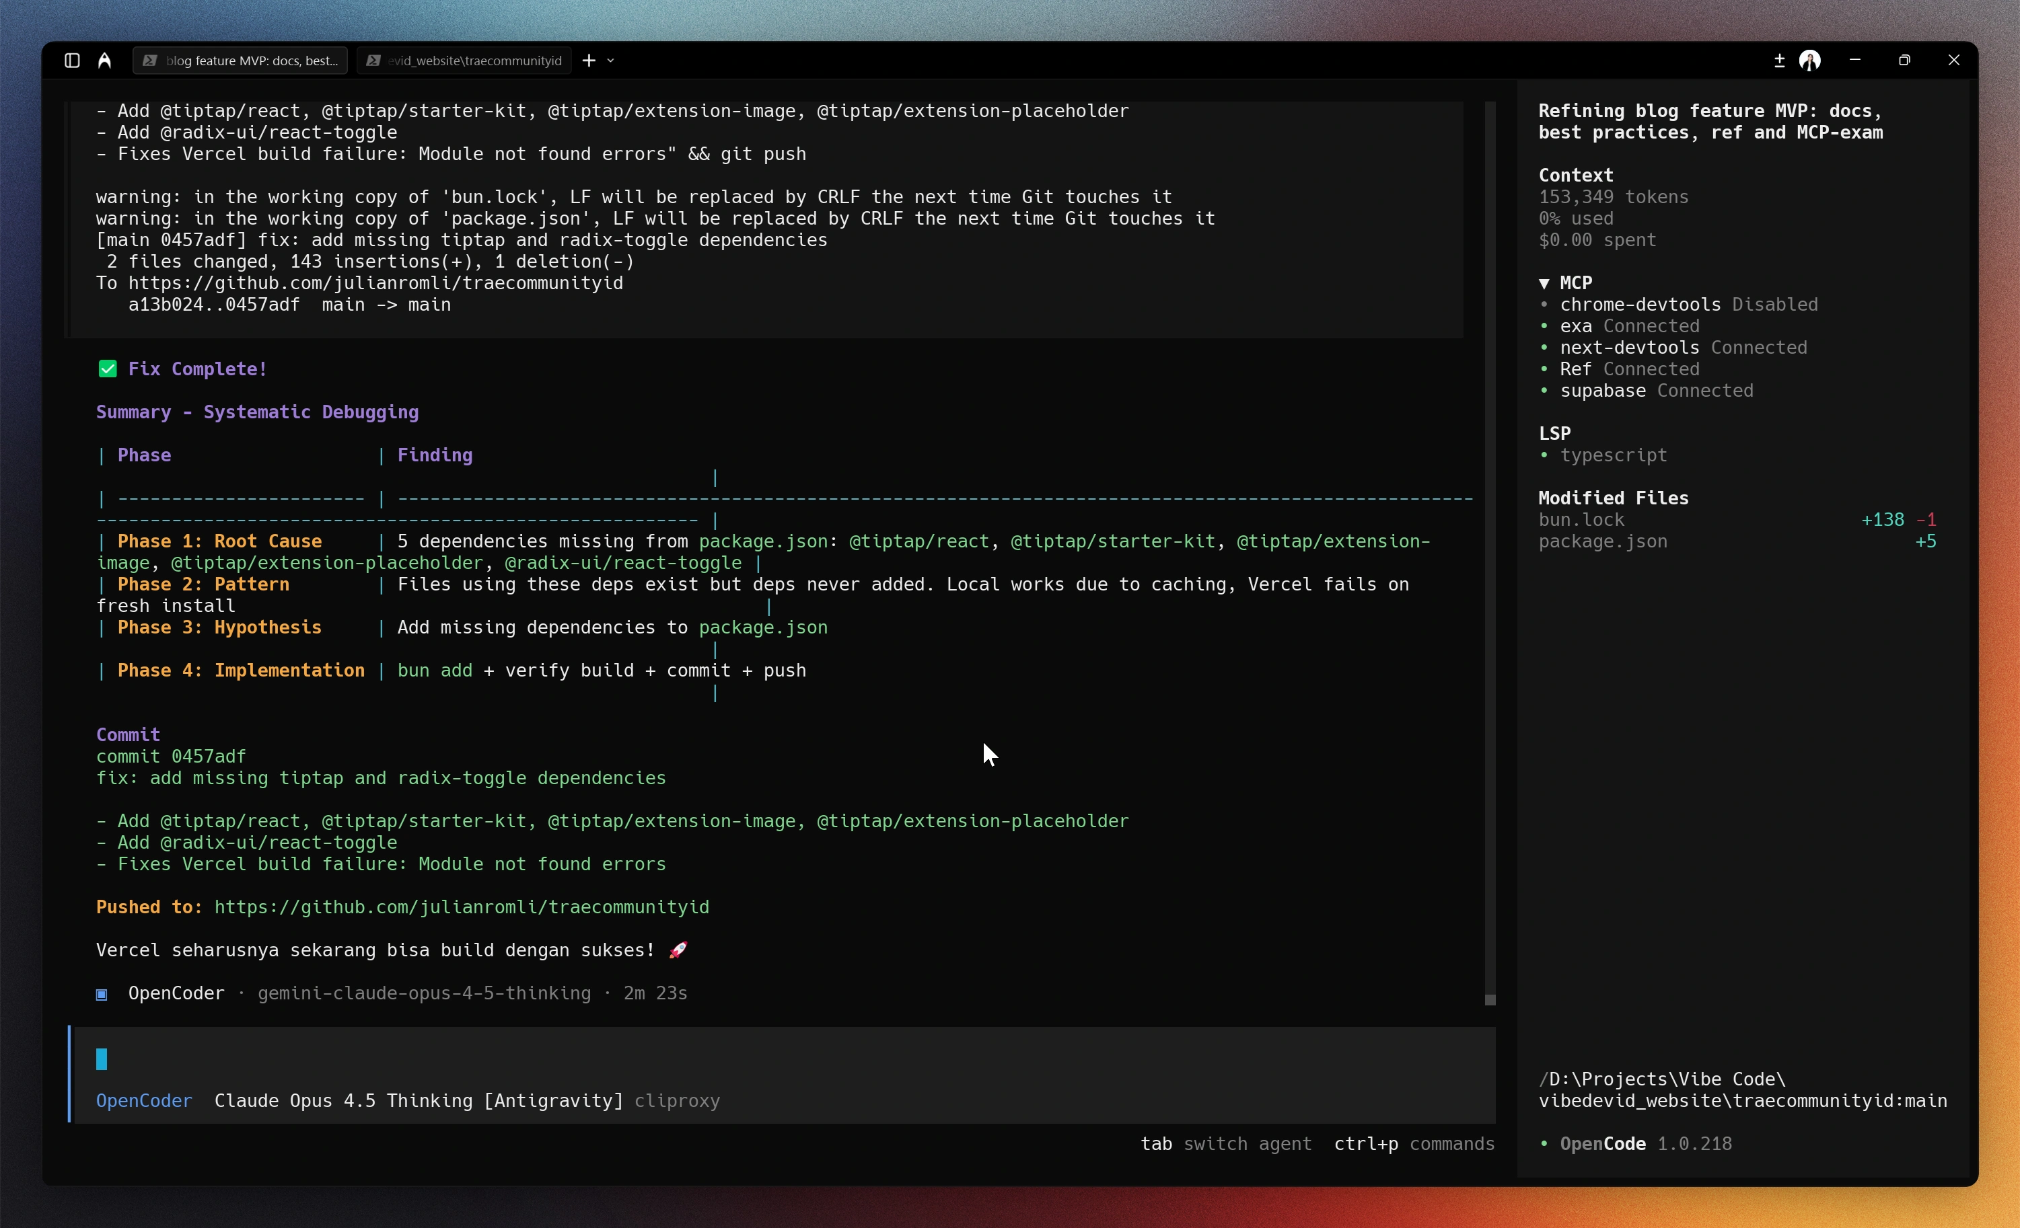Collapse the MCP section
The height and width of the screenshot is (1228, 2020).
click(x=1546, y=282)
